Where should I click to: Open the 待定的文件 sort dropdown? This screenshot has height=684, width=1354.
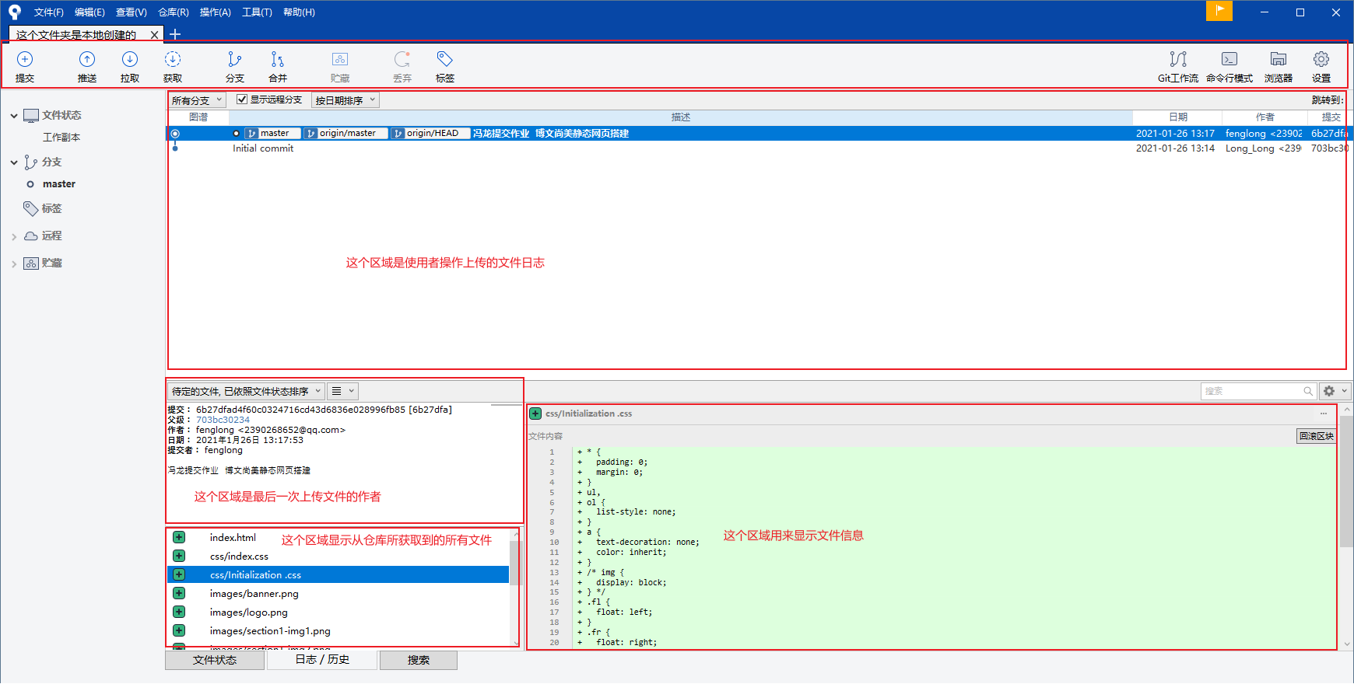click(246, 391)
